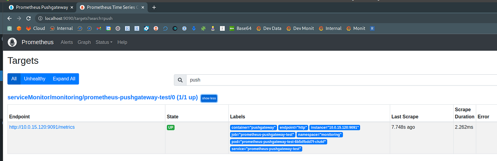497x161 pixels.
Task: Open the blue square R bookmark after Monit
Action: (x=372, y=28)
